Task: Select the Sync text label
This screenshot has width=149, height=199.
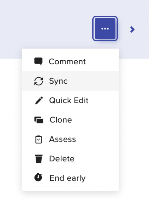Action: pyautogui.click(x=58, y=81)
